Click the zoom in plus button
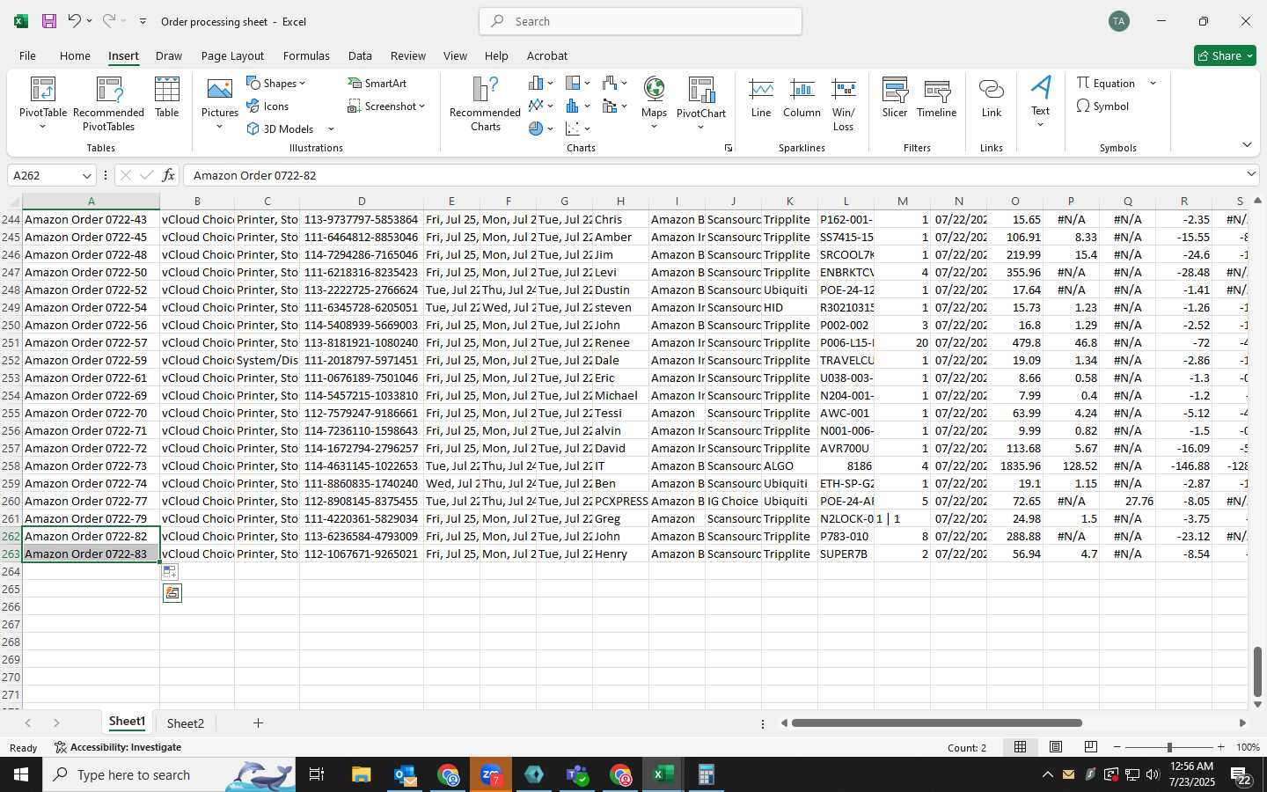This screenshot has width=1267, height=792. point(1220,747)
